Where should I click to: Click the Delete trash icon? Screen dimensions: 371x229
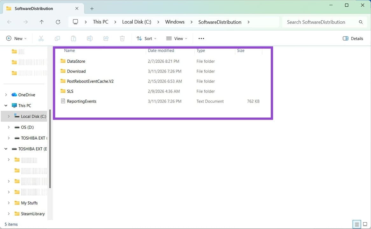122,38
